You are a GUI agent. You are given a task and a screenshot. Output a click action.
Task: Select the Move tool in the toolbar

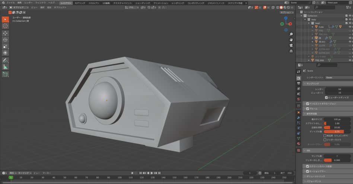[x=5, y=33]
